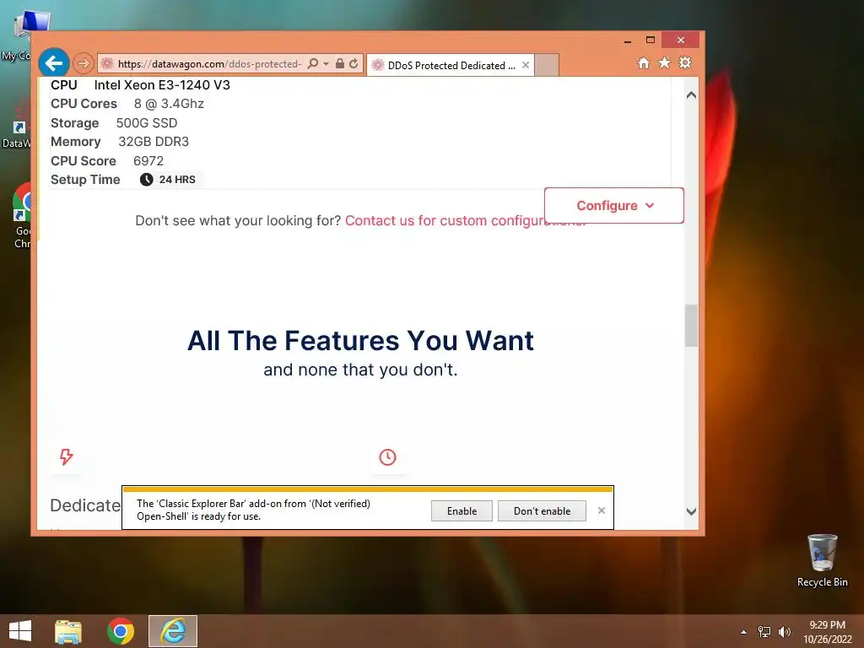Expand the Configure dropdown button

[x=614, y=206]
